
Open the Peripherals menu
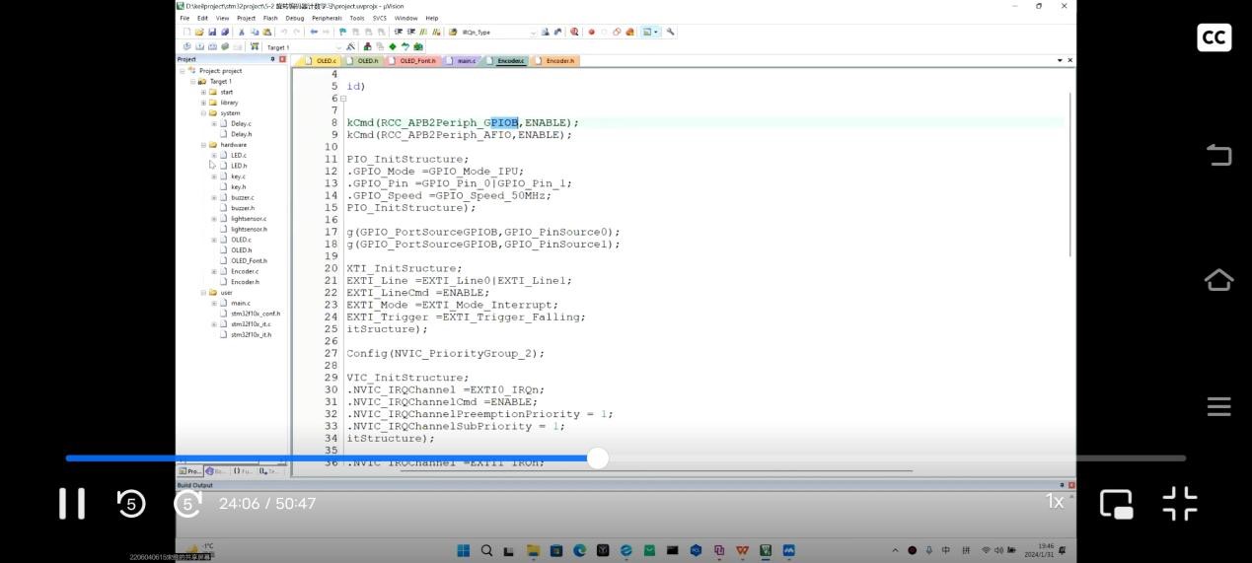(327, 18)
